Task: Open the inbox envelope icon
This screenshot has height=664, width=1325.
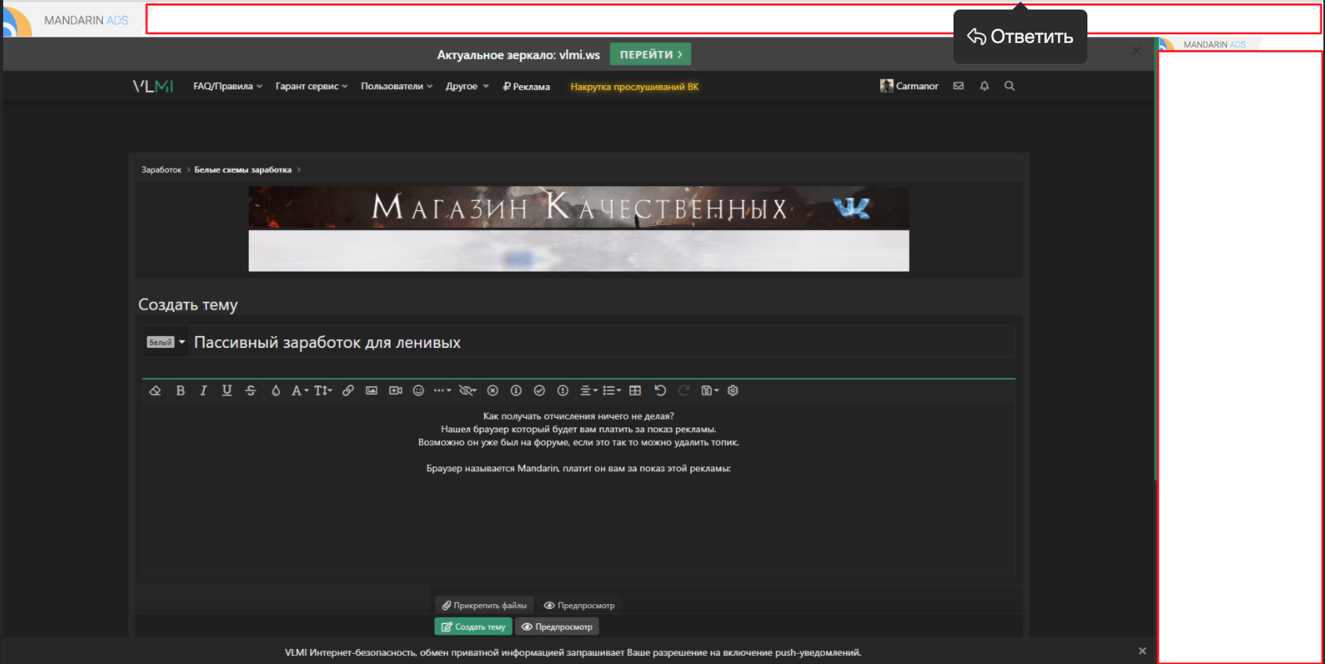Action: [x=958, y=86]
